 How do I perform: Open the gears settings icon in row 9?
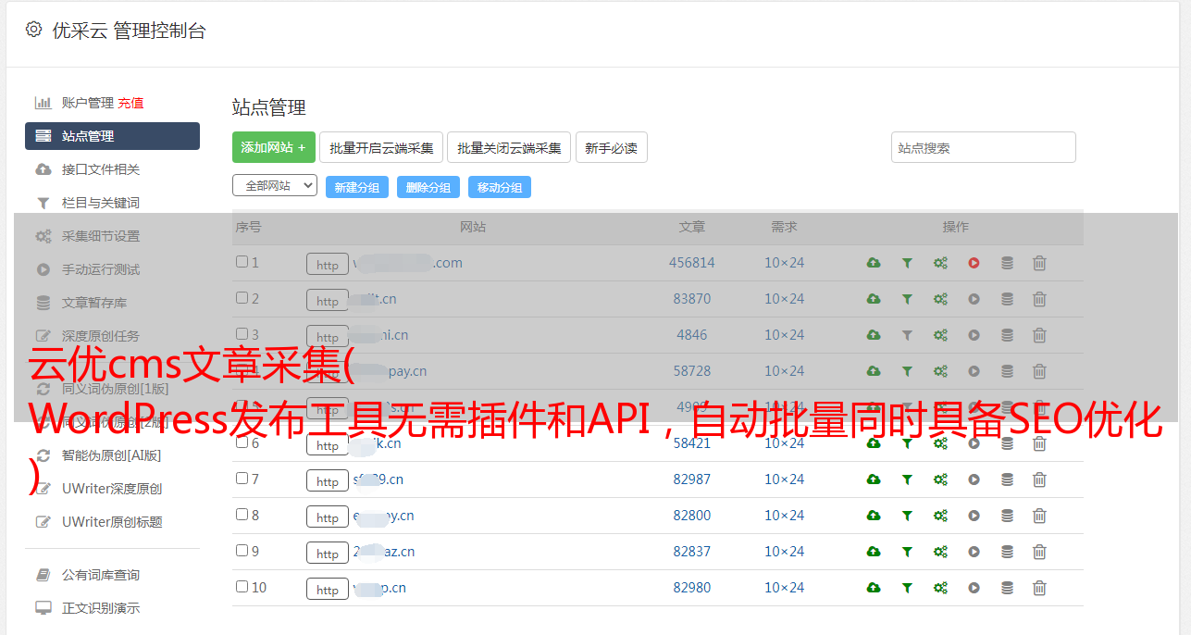[940, 552]
